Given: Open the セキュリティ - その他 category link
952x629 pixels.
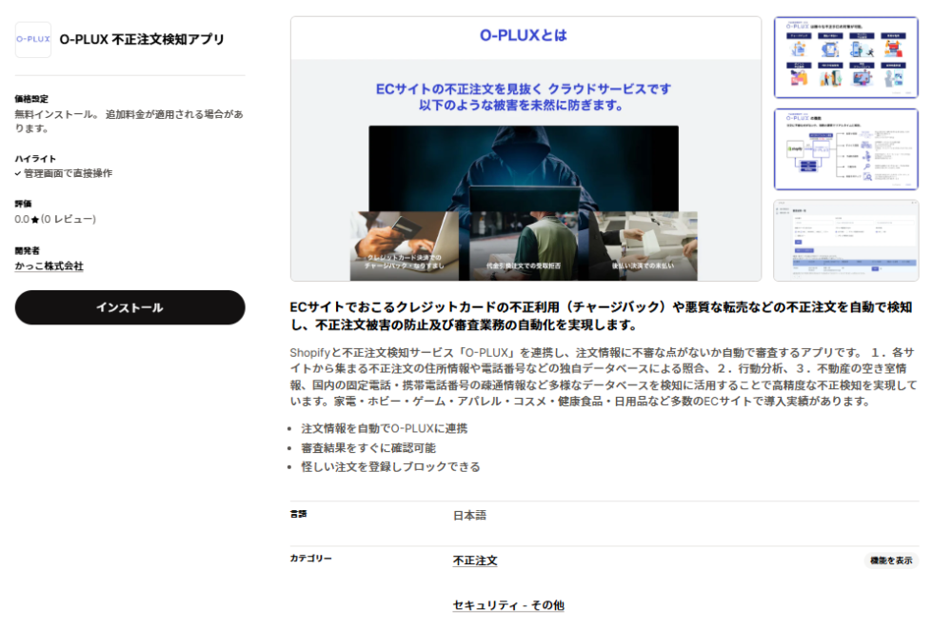Looking at the screenshot, I should point(508,604).
